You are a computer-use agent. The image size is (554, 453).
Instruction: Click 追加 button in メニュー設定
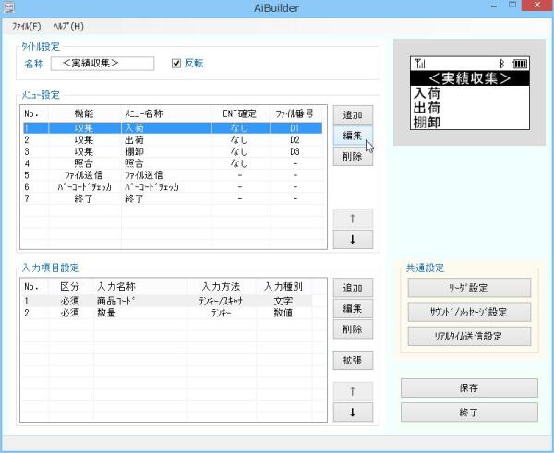[x=353, y=114]
